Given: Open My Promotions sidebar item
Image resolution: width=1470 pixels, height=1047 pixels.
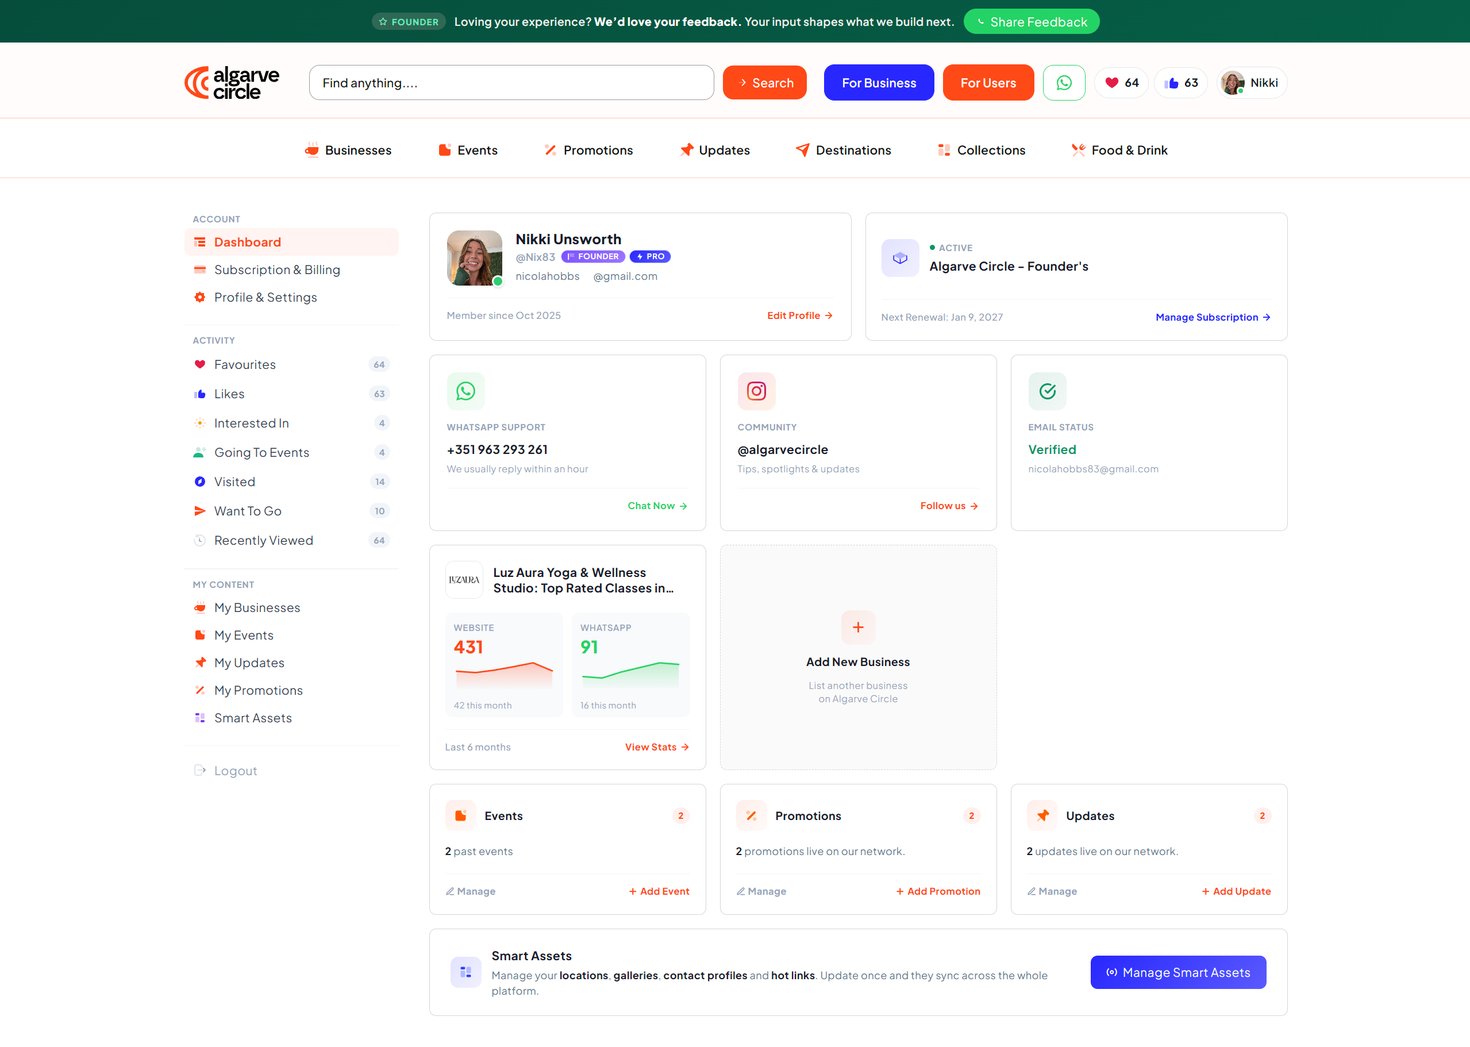Looking at the screenshot, I should coord(291,691).
